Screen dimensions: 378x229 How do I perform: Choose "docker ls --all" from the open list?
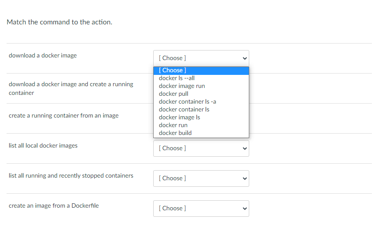177,78
